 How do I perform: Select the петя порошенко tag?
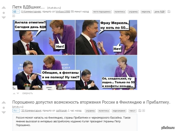pyautogui.click(x=102, y=12)
